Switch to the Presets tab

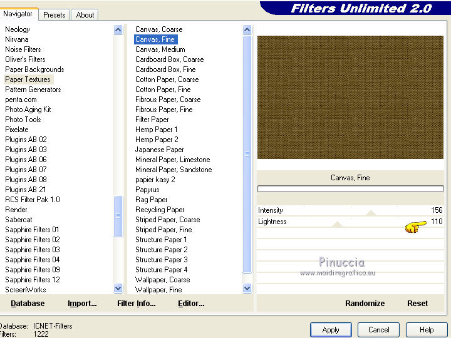54,14
